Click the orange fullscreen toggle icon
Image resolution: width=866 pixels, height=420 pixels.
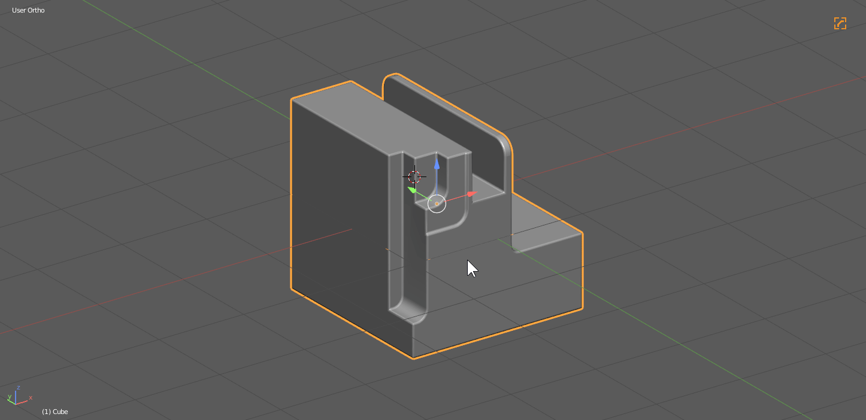840,23
